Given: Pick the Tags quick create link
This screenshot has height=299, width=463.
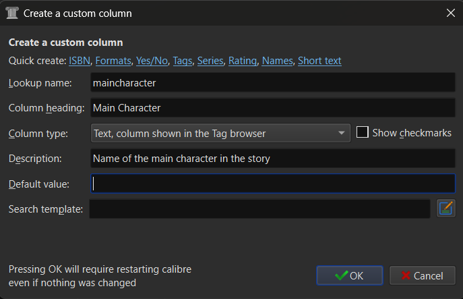Looking at the screenshot, I should point(183,61).
